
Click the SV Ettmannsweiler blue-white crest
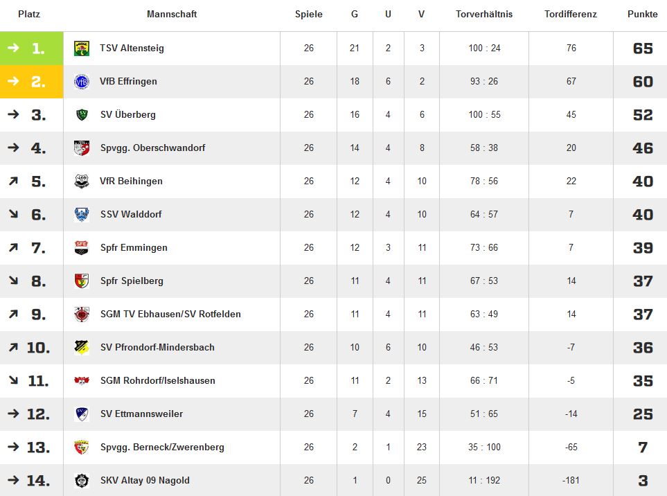coord(82,414)
